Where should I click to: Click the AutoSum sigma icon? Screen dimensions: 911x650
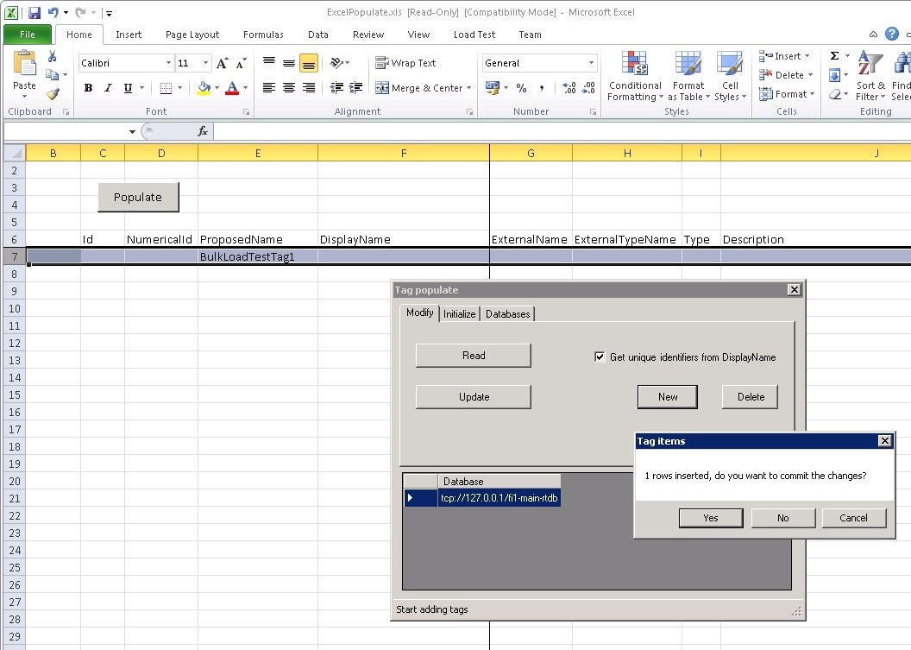click(834, 56)
